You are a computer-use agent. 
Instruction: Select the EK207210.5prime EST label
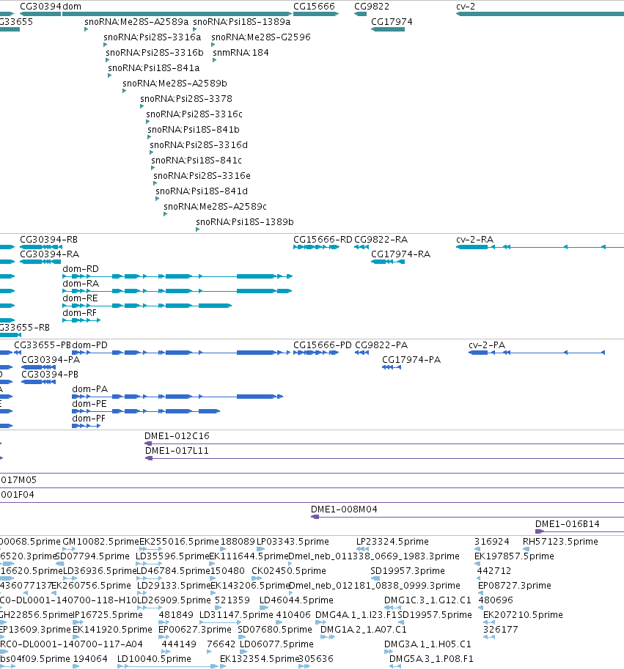click(x=523, y=615)
